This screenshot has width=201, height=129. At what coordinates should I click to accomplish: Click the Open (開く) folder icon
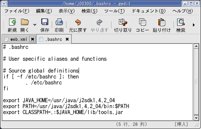[x=25, y=22]
